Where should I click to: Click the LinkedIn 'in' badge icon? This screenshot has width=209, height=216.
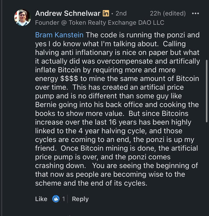point(106,13)
